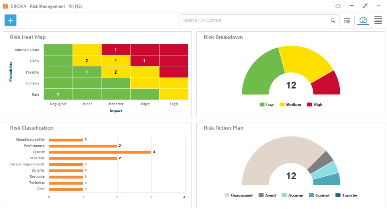
Task: Toggle Medium legend in Risk Breakdown
Action: click(x=290, y=104)
